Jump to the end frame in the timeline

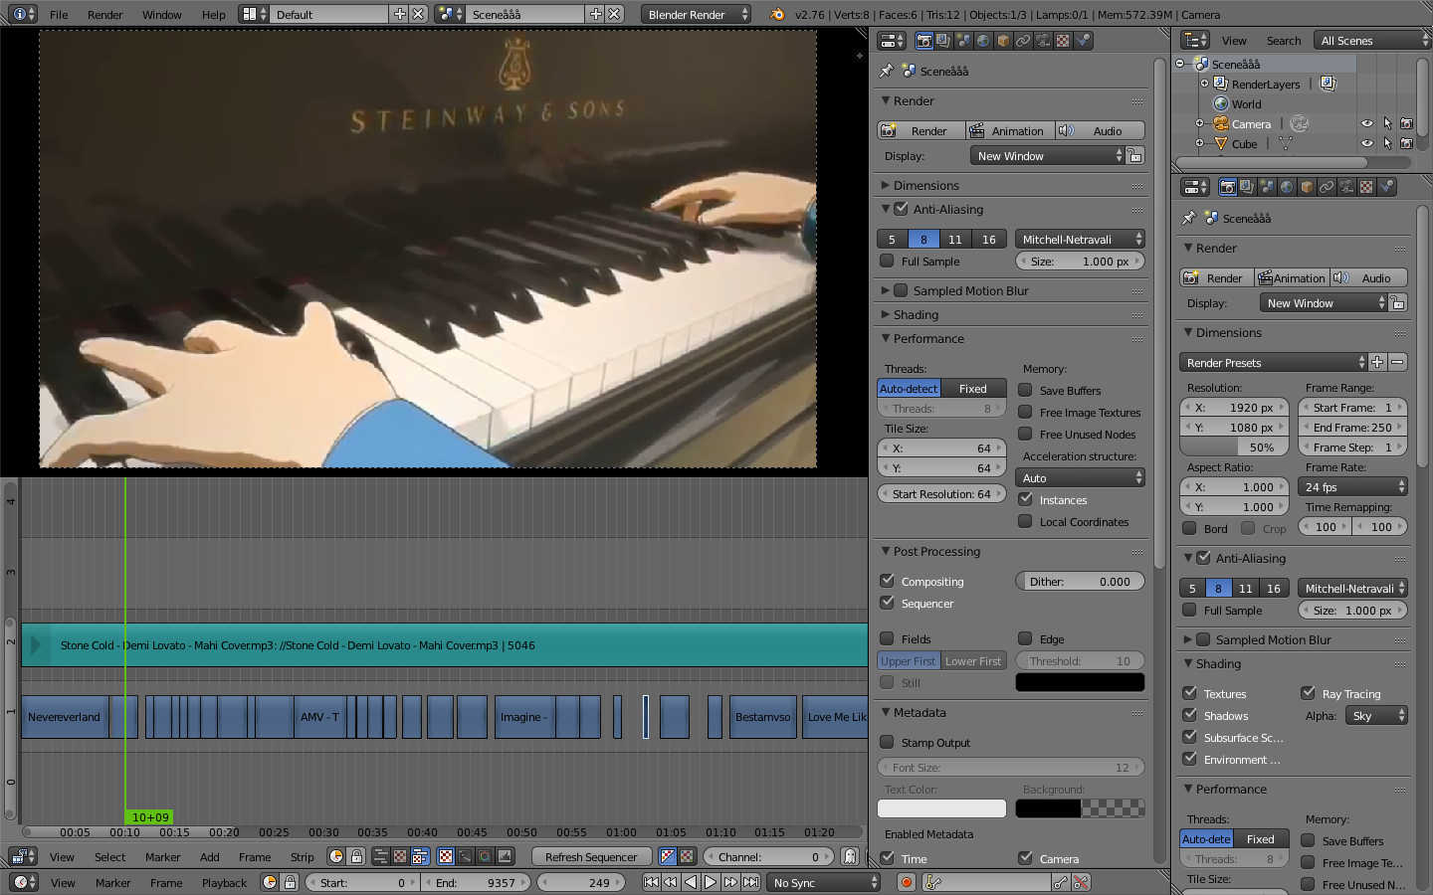click(x=751, y=882)
